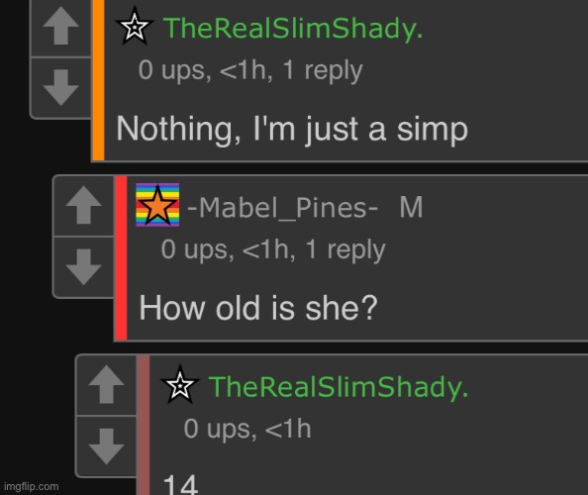Viewport: 588px width, 495px height.
Task: Click the M badge next to -Mabel_Pines-
Action: coord(411,207)
